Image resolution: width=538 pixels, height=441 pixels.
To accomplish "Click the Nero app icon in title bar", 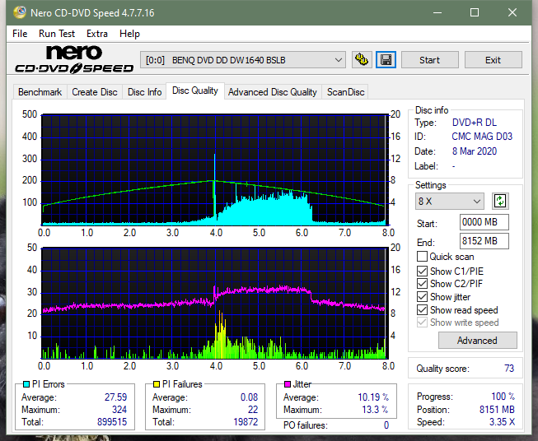I will (20, 12).
